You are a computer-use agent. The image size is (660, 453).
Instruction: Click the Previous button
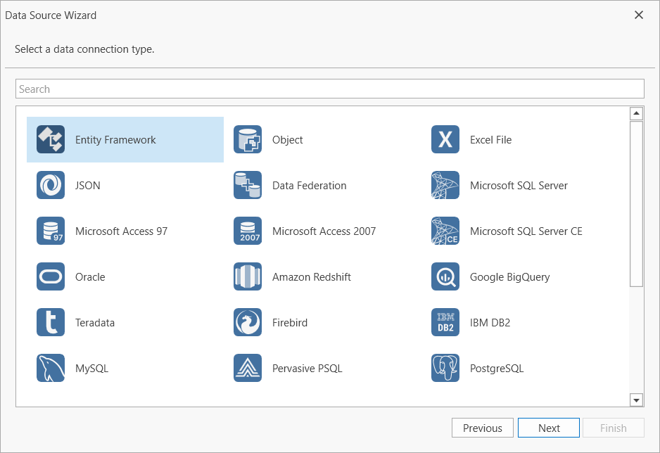482,427
